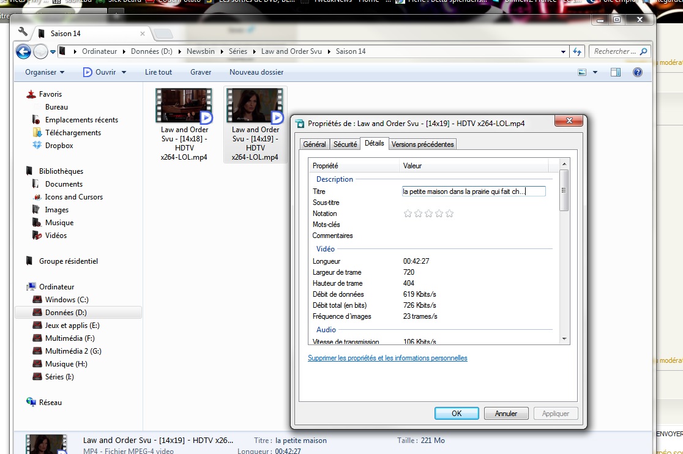
Task: Open Musique (H:) drive
Action: coord(65,364)
